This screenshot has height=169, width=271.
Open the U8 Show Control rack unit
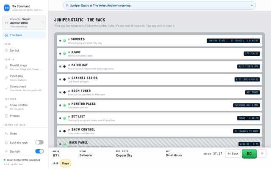coord(159,131)
